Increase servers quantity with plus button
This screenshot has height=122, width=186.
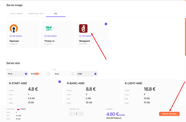click(x=81, y=114)
